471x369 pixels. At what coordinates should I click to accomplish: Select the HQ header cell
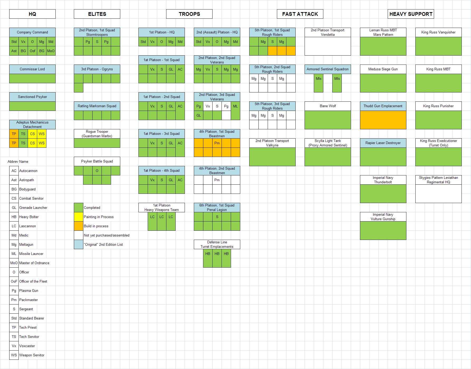coord(32,14)
